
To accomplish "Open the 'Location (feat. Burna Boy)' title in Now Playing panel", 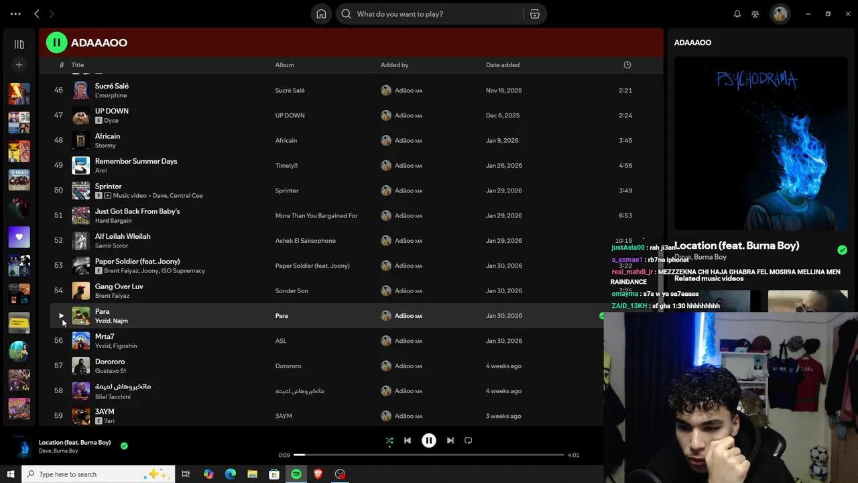I will click(737, 246).
